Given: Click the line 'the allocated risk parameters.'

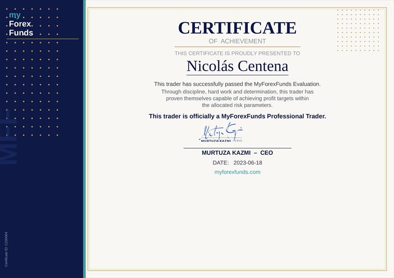Looking at the screenshot, I should (x=237, y=105).
